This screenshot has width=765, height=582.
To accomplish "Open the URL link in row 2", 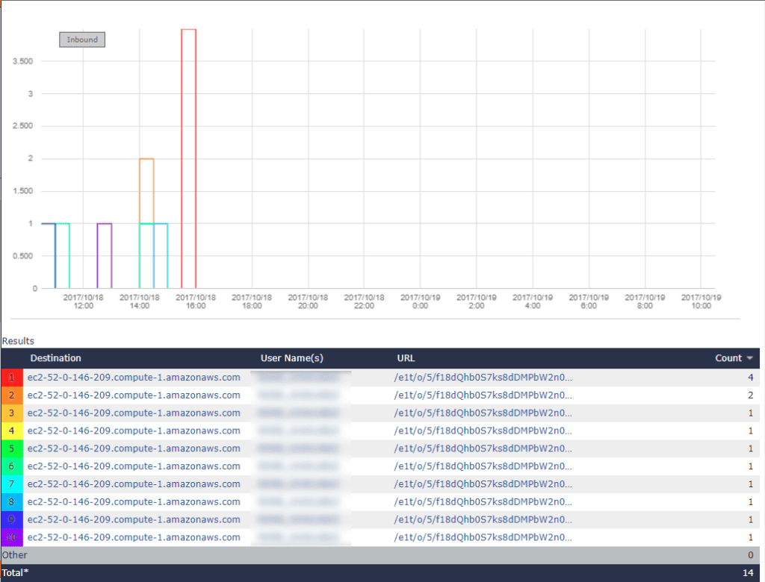I will (483, 395).
